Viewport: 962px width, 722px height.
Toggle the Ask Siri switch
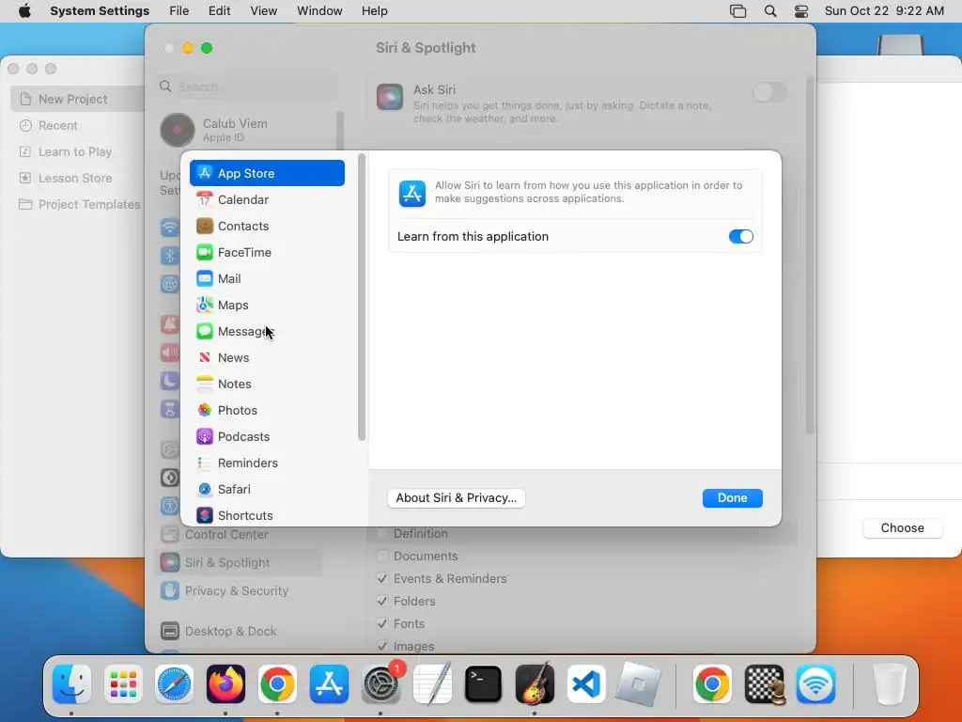pos(769,93)
